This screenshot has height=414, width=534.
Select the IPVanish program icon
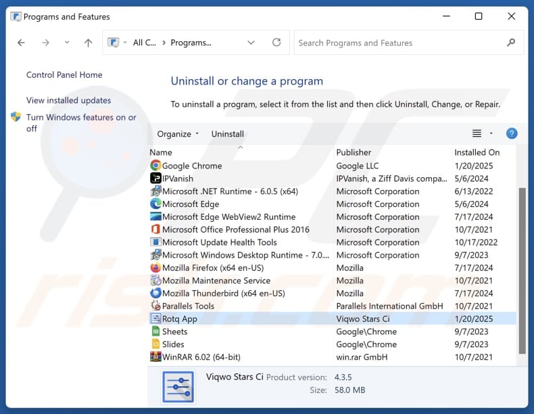tap(155, 179)
